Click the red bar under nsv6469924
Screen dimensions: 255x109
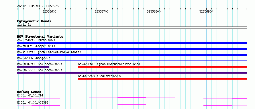click(162, 79)
